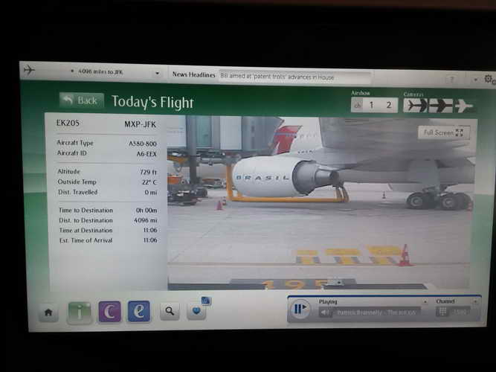Viewport: 496px width, 372px height.
Task: Open the green information 'i' icon
Action: (80, 312)
